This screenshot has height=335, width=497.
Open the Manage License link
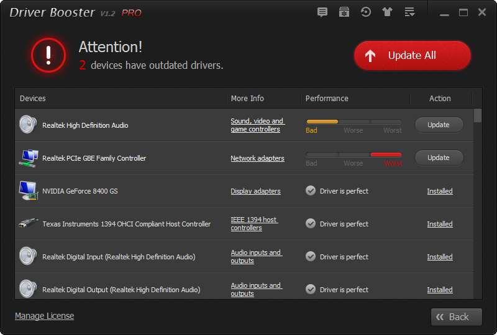44,316
